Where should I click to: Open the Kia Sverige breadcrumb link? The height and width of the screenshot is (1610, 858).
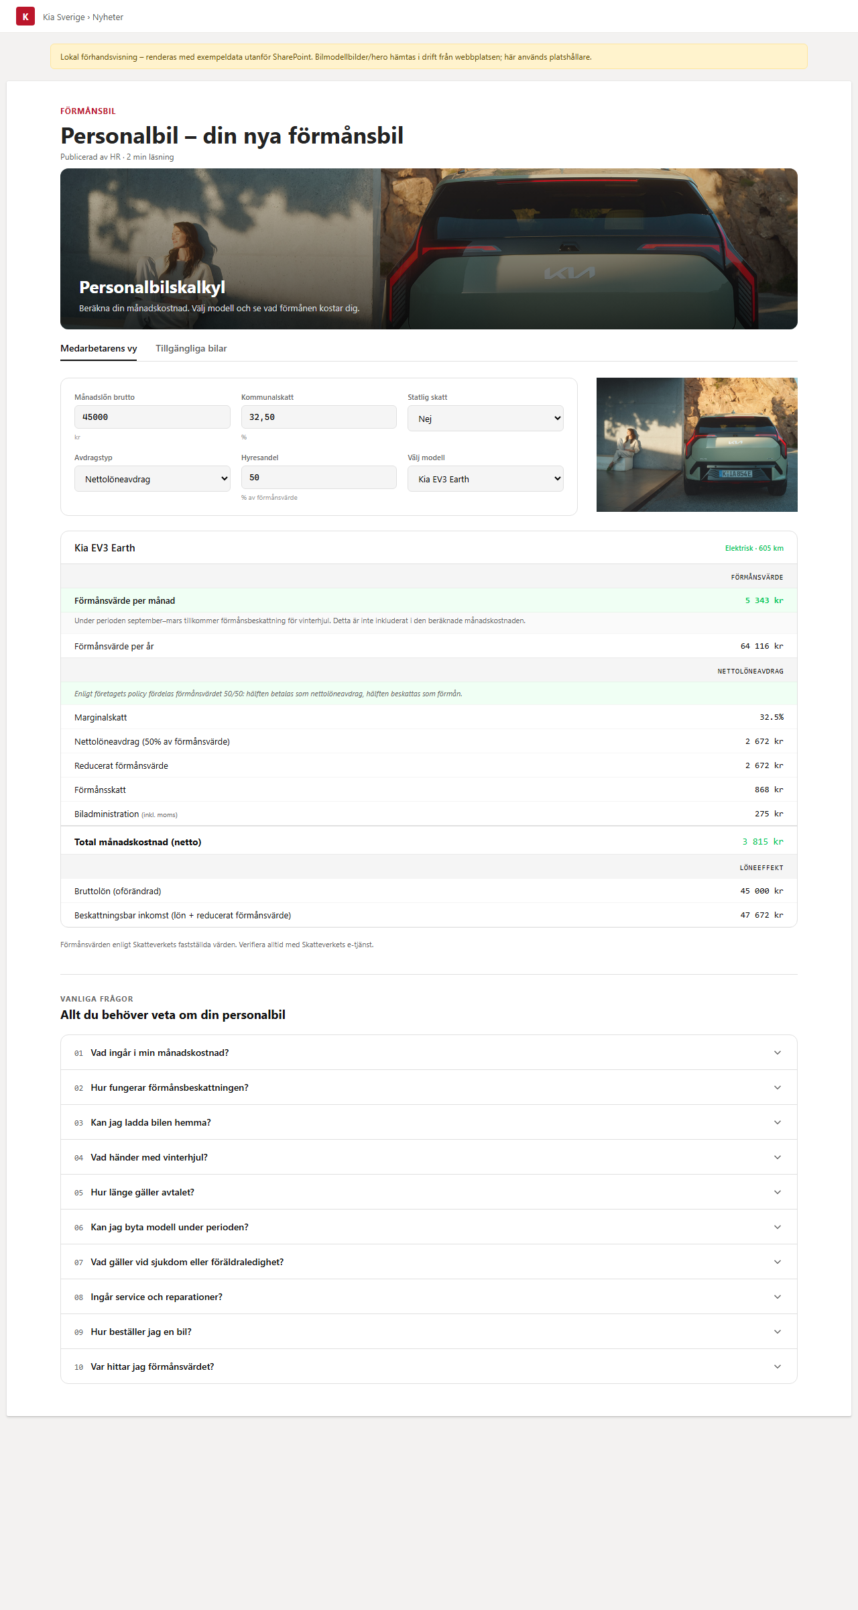64,17
